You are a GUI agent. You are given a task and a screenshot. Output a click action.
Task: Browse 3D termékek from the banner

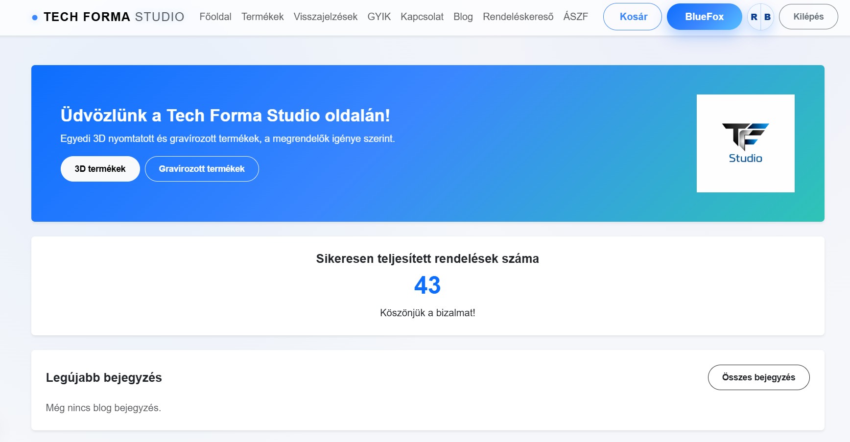point(100,169)
